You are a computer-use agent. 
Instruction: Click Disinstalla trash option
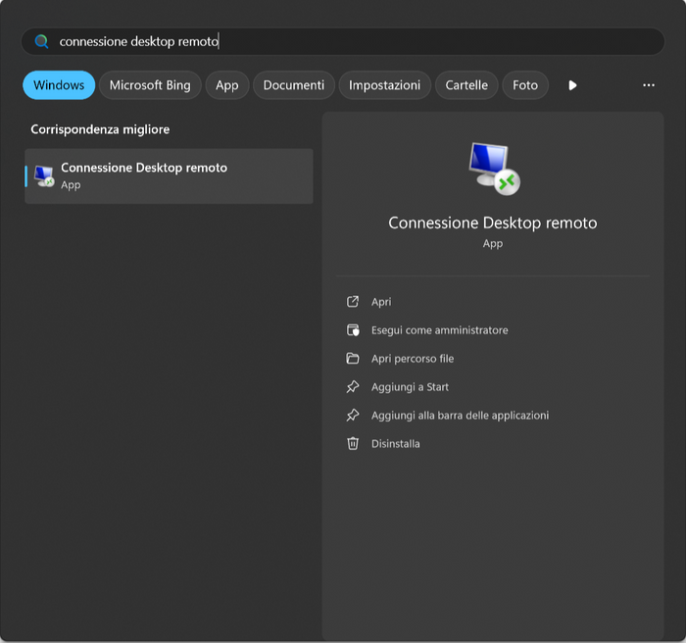coord(395,444)
